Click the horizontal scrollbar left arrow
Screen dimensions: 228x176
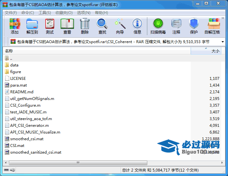click(x=6, y=163)
